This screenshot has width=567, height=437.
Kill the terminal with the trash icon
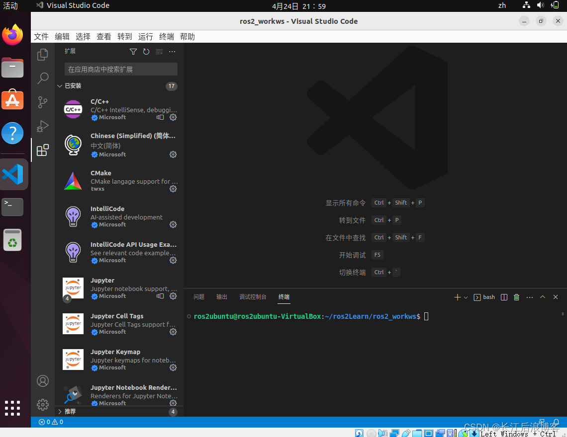(516, 297)
